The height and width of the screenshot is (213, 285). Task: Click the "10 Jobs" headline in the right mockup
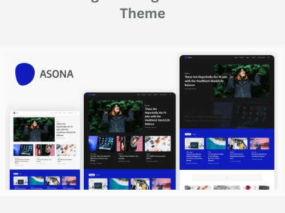pyautogui.click(x=206, y=81)
